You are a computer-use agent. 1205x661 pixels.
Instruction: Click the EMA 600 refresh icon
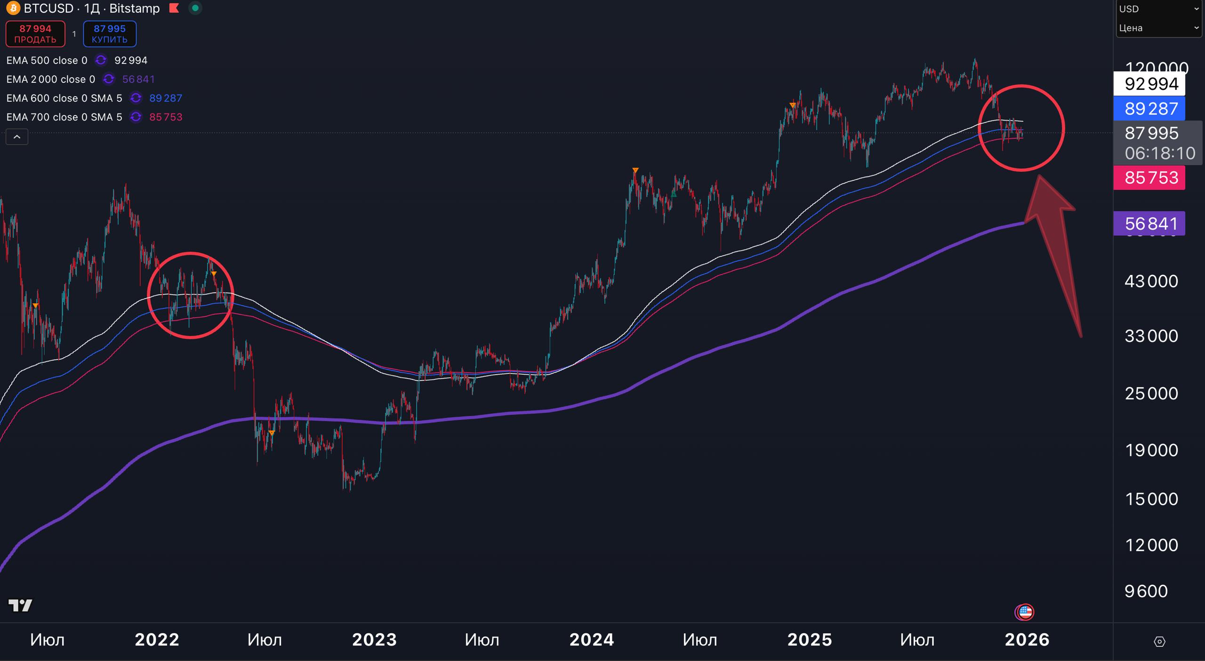136,98
